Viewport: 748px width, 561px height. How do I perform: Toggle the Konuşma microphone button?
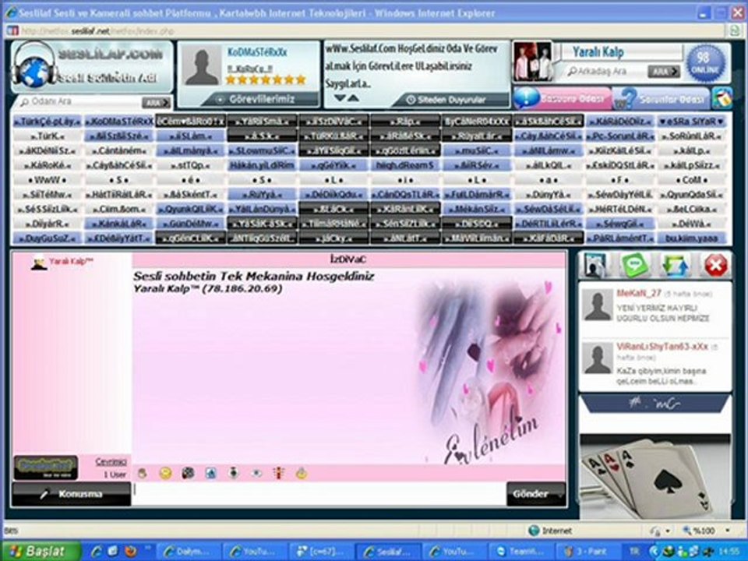(x=71, y=494)
